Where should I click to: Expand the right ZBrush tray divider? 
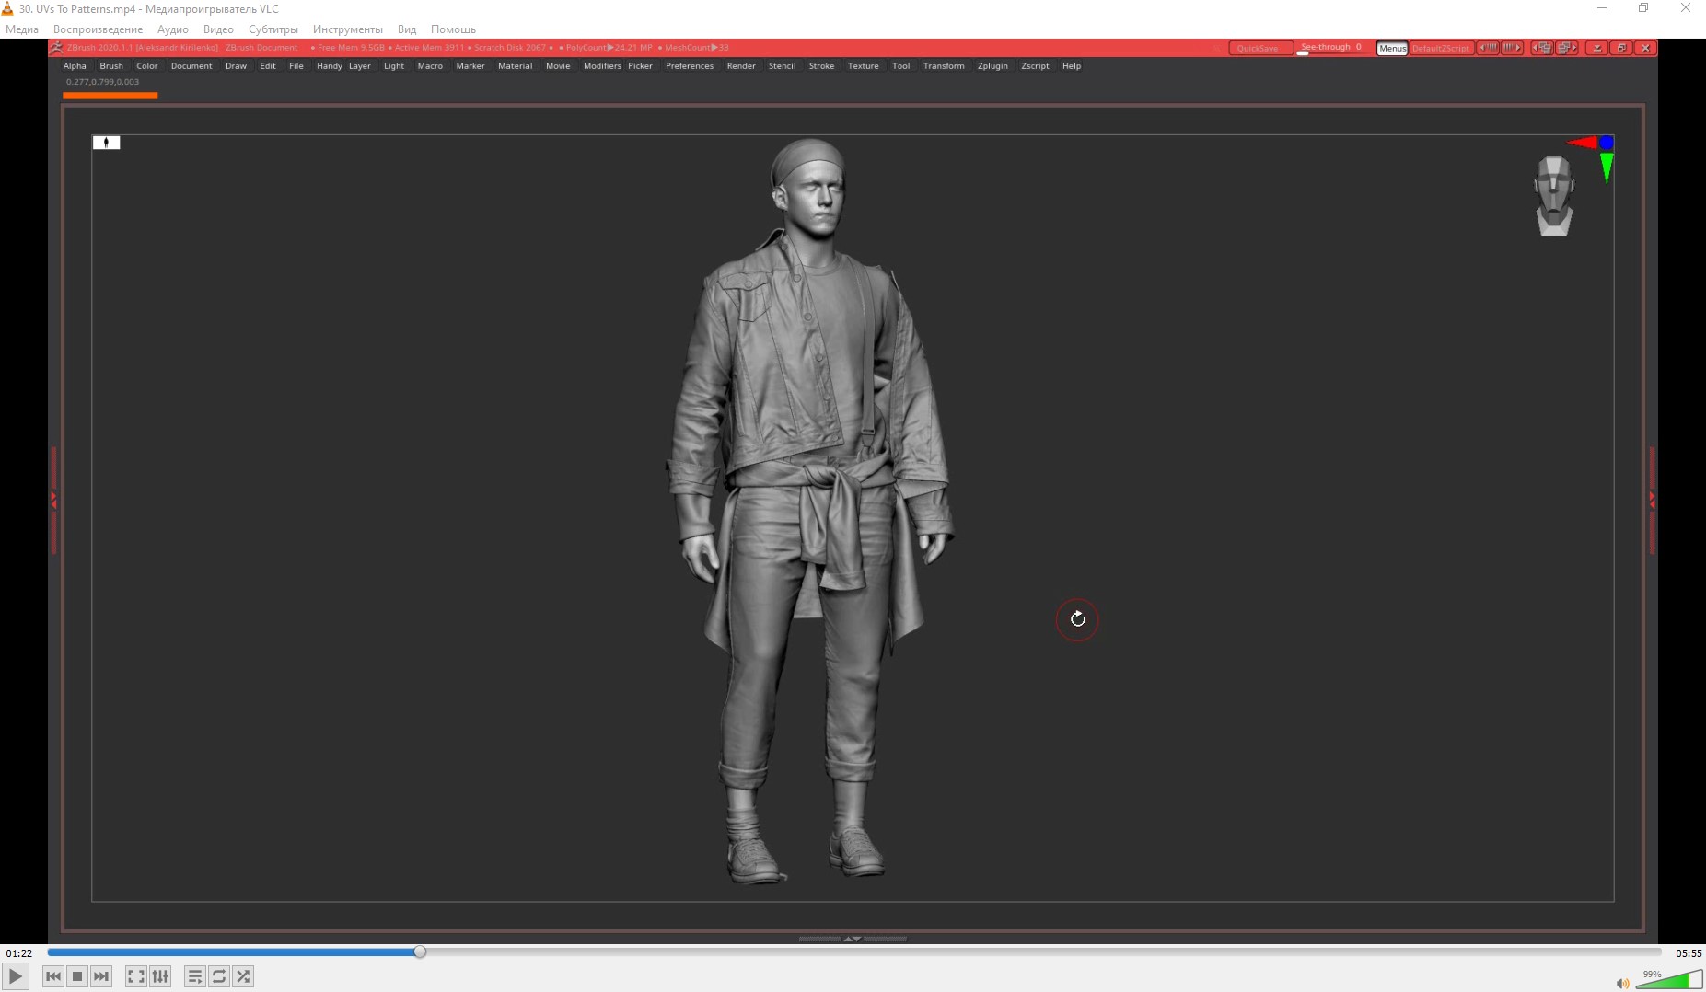coord(1652,500)
